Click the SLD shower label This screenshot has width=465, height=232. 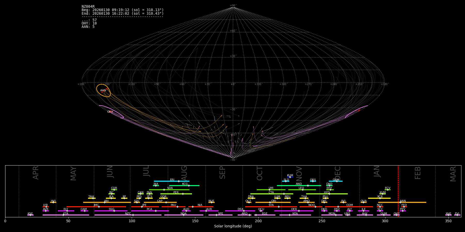(x=286, y=180)
